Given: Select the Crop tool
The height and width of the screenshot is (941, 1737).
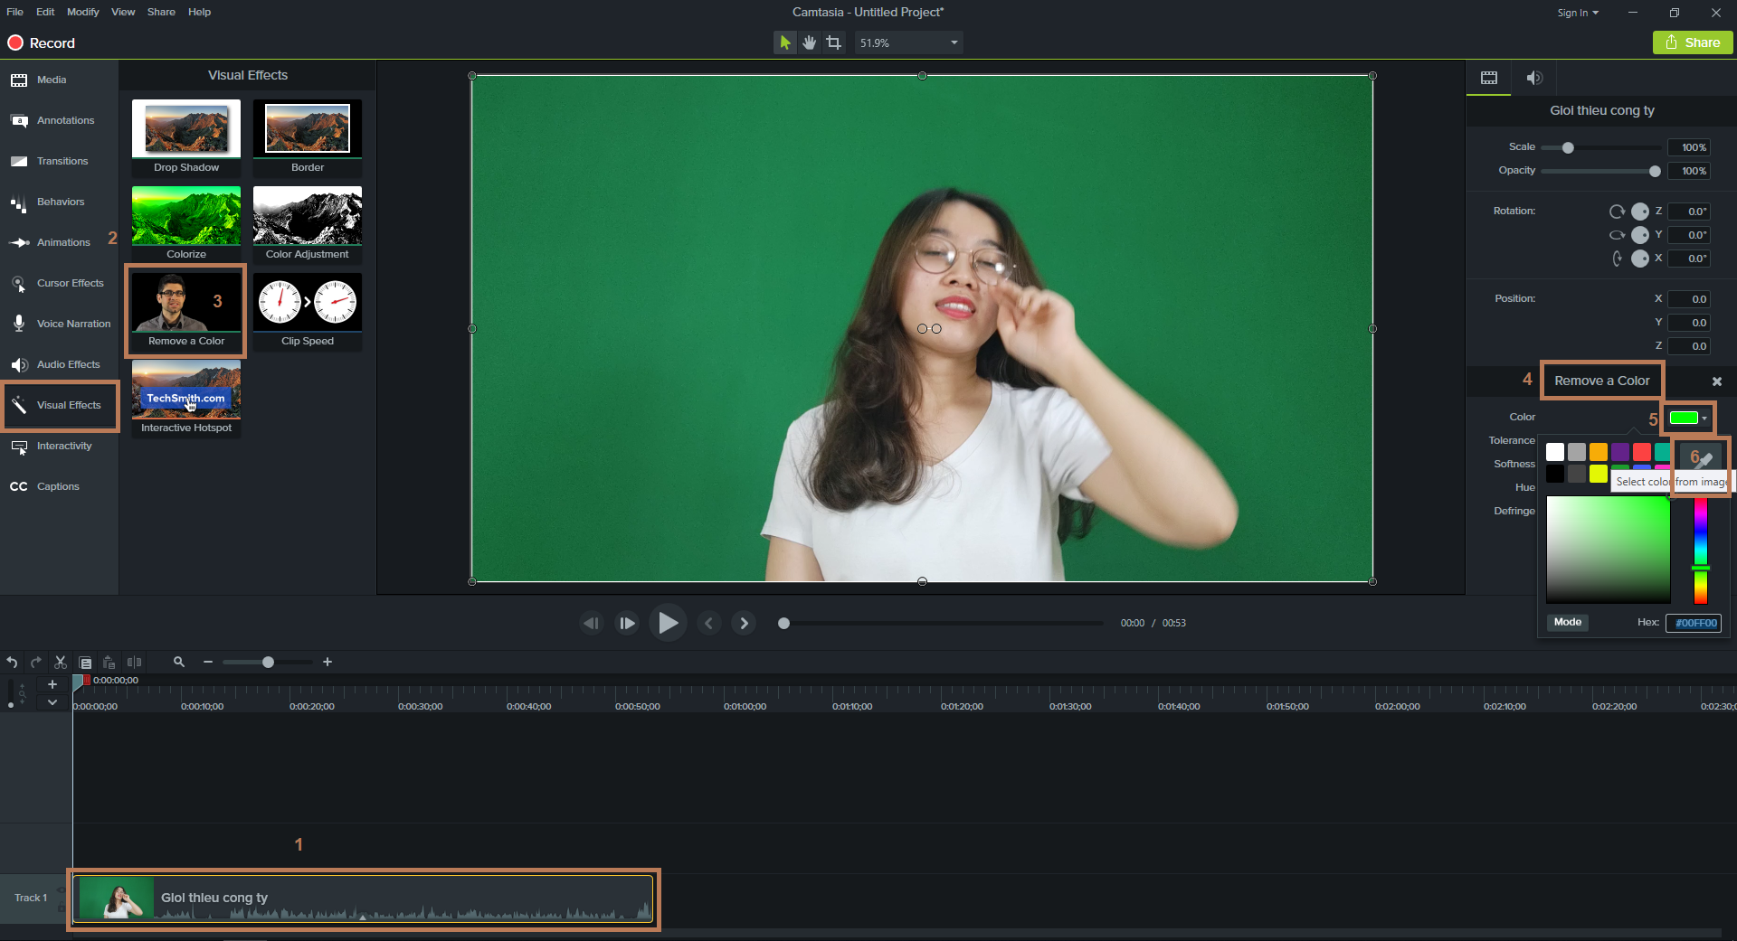Looking at the screenshot, I should click(833, 42).
